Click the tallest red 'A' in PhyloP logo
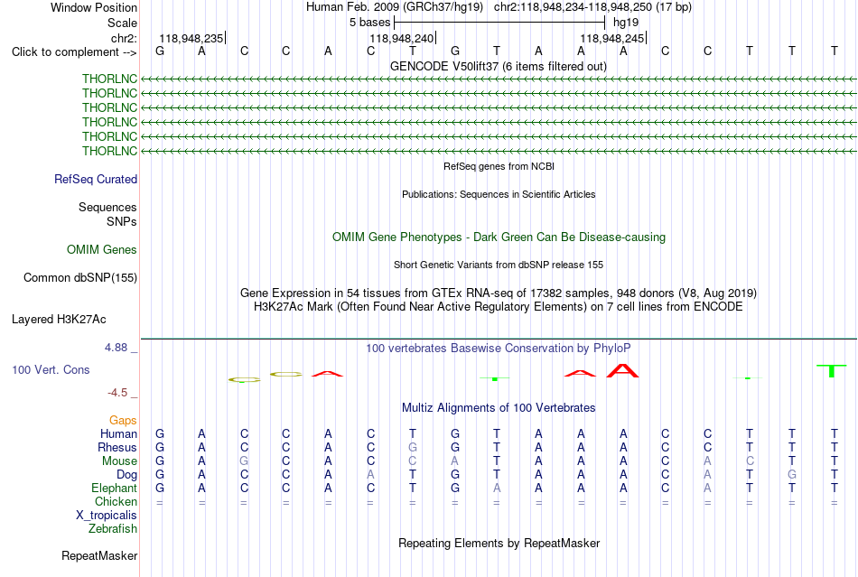 click(x=622, y=371)
